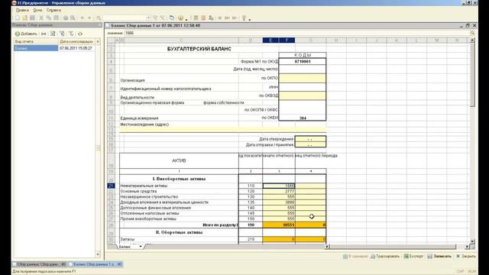Click the clear filter icon in left panel
Viewport: 489px width, 275px height.
click(71, 34)
